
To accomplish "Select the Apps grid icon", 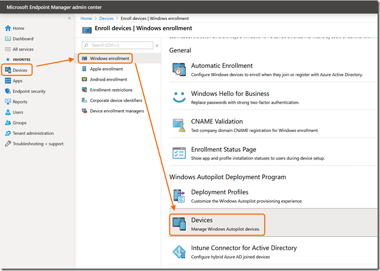I will (8, 81).
